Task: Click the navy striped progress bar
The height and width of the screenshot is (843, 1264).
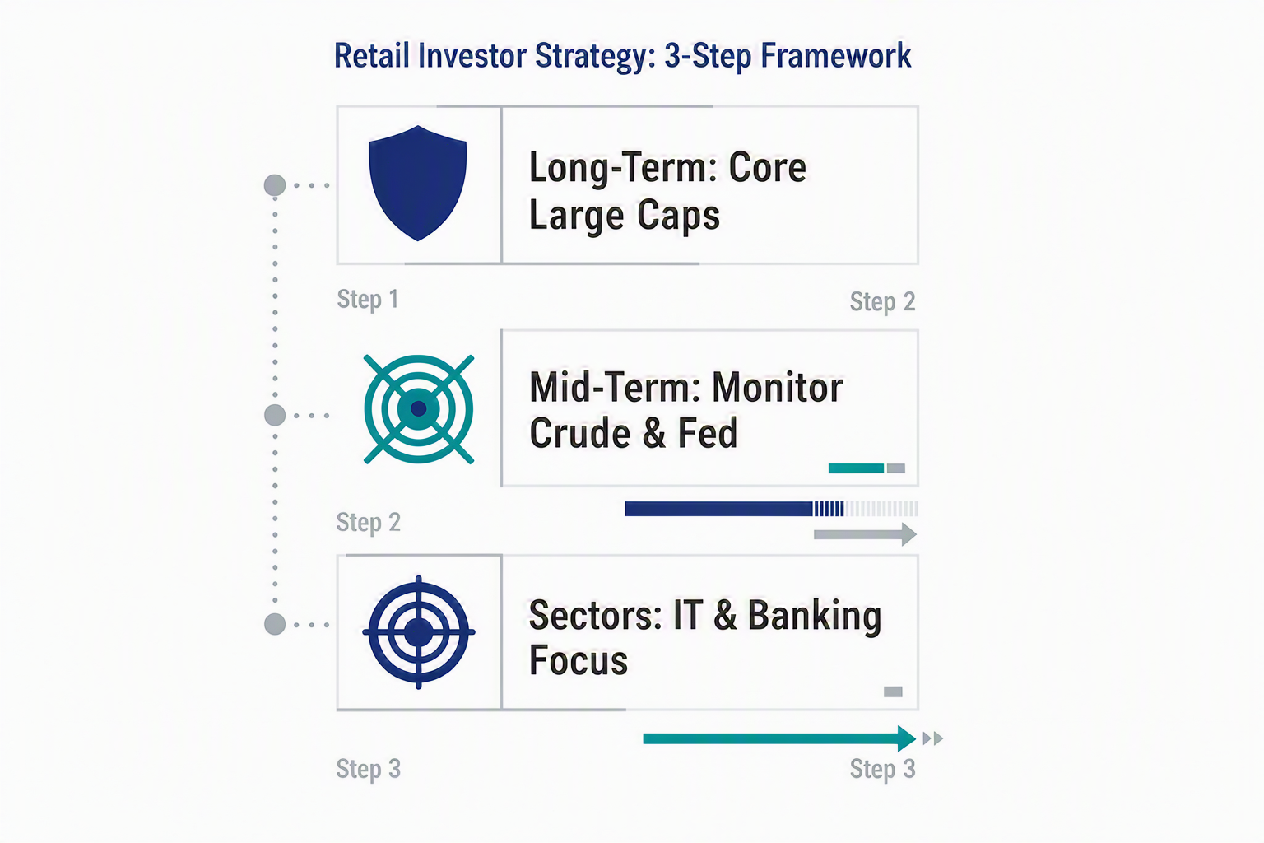Action: point(771,509)
